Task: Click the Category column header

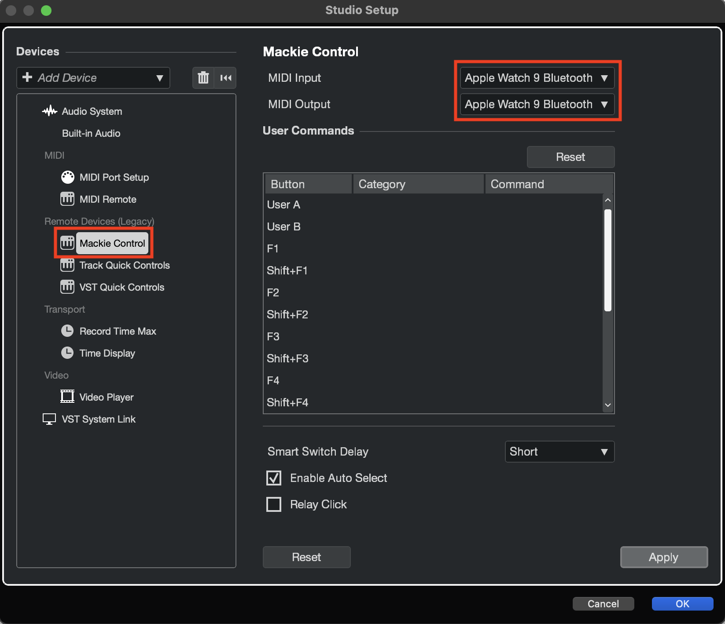Action: 418,184
